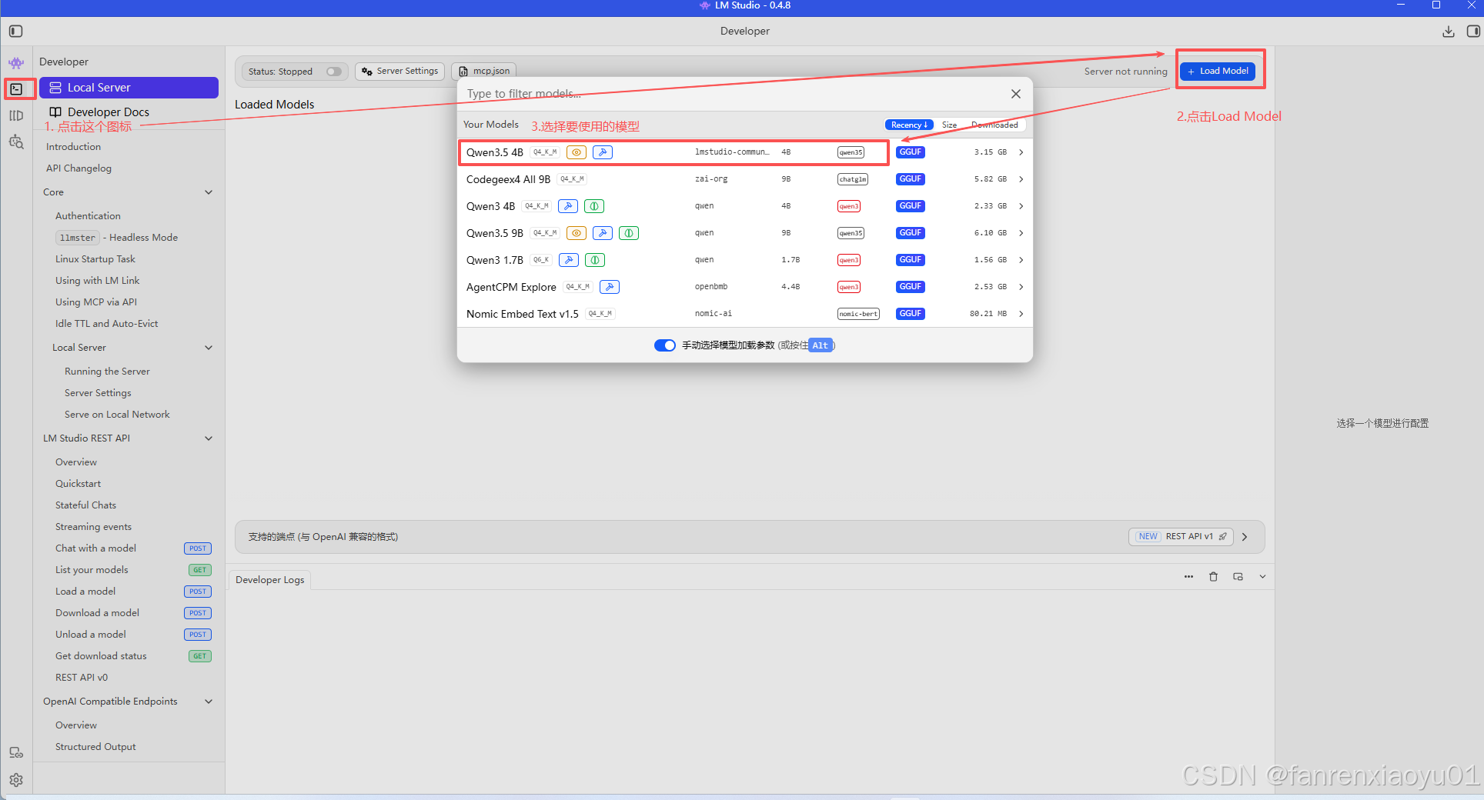Click green reasoning icon on Qwen3.5 9B
This screenshot has height=800, width=1484.
coord(629,233)
